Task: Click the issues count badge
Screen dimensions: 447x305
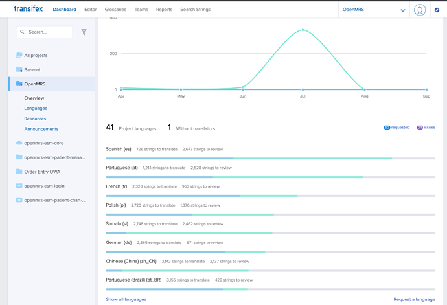Action: tap(426, 128)
